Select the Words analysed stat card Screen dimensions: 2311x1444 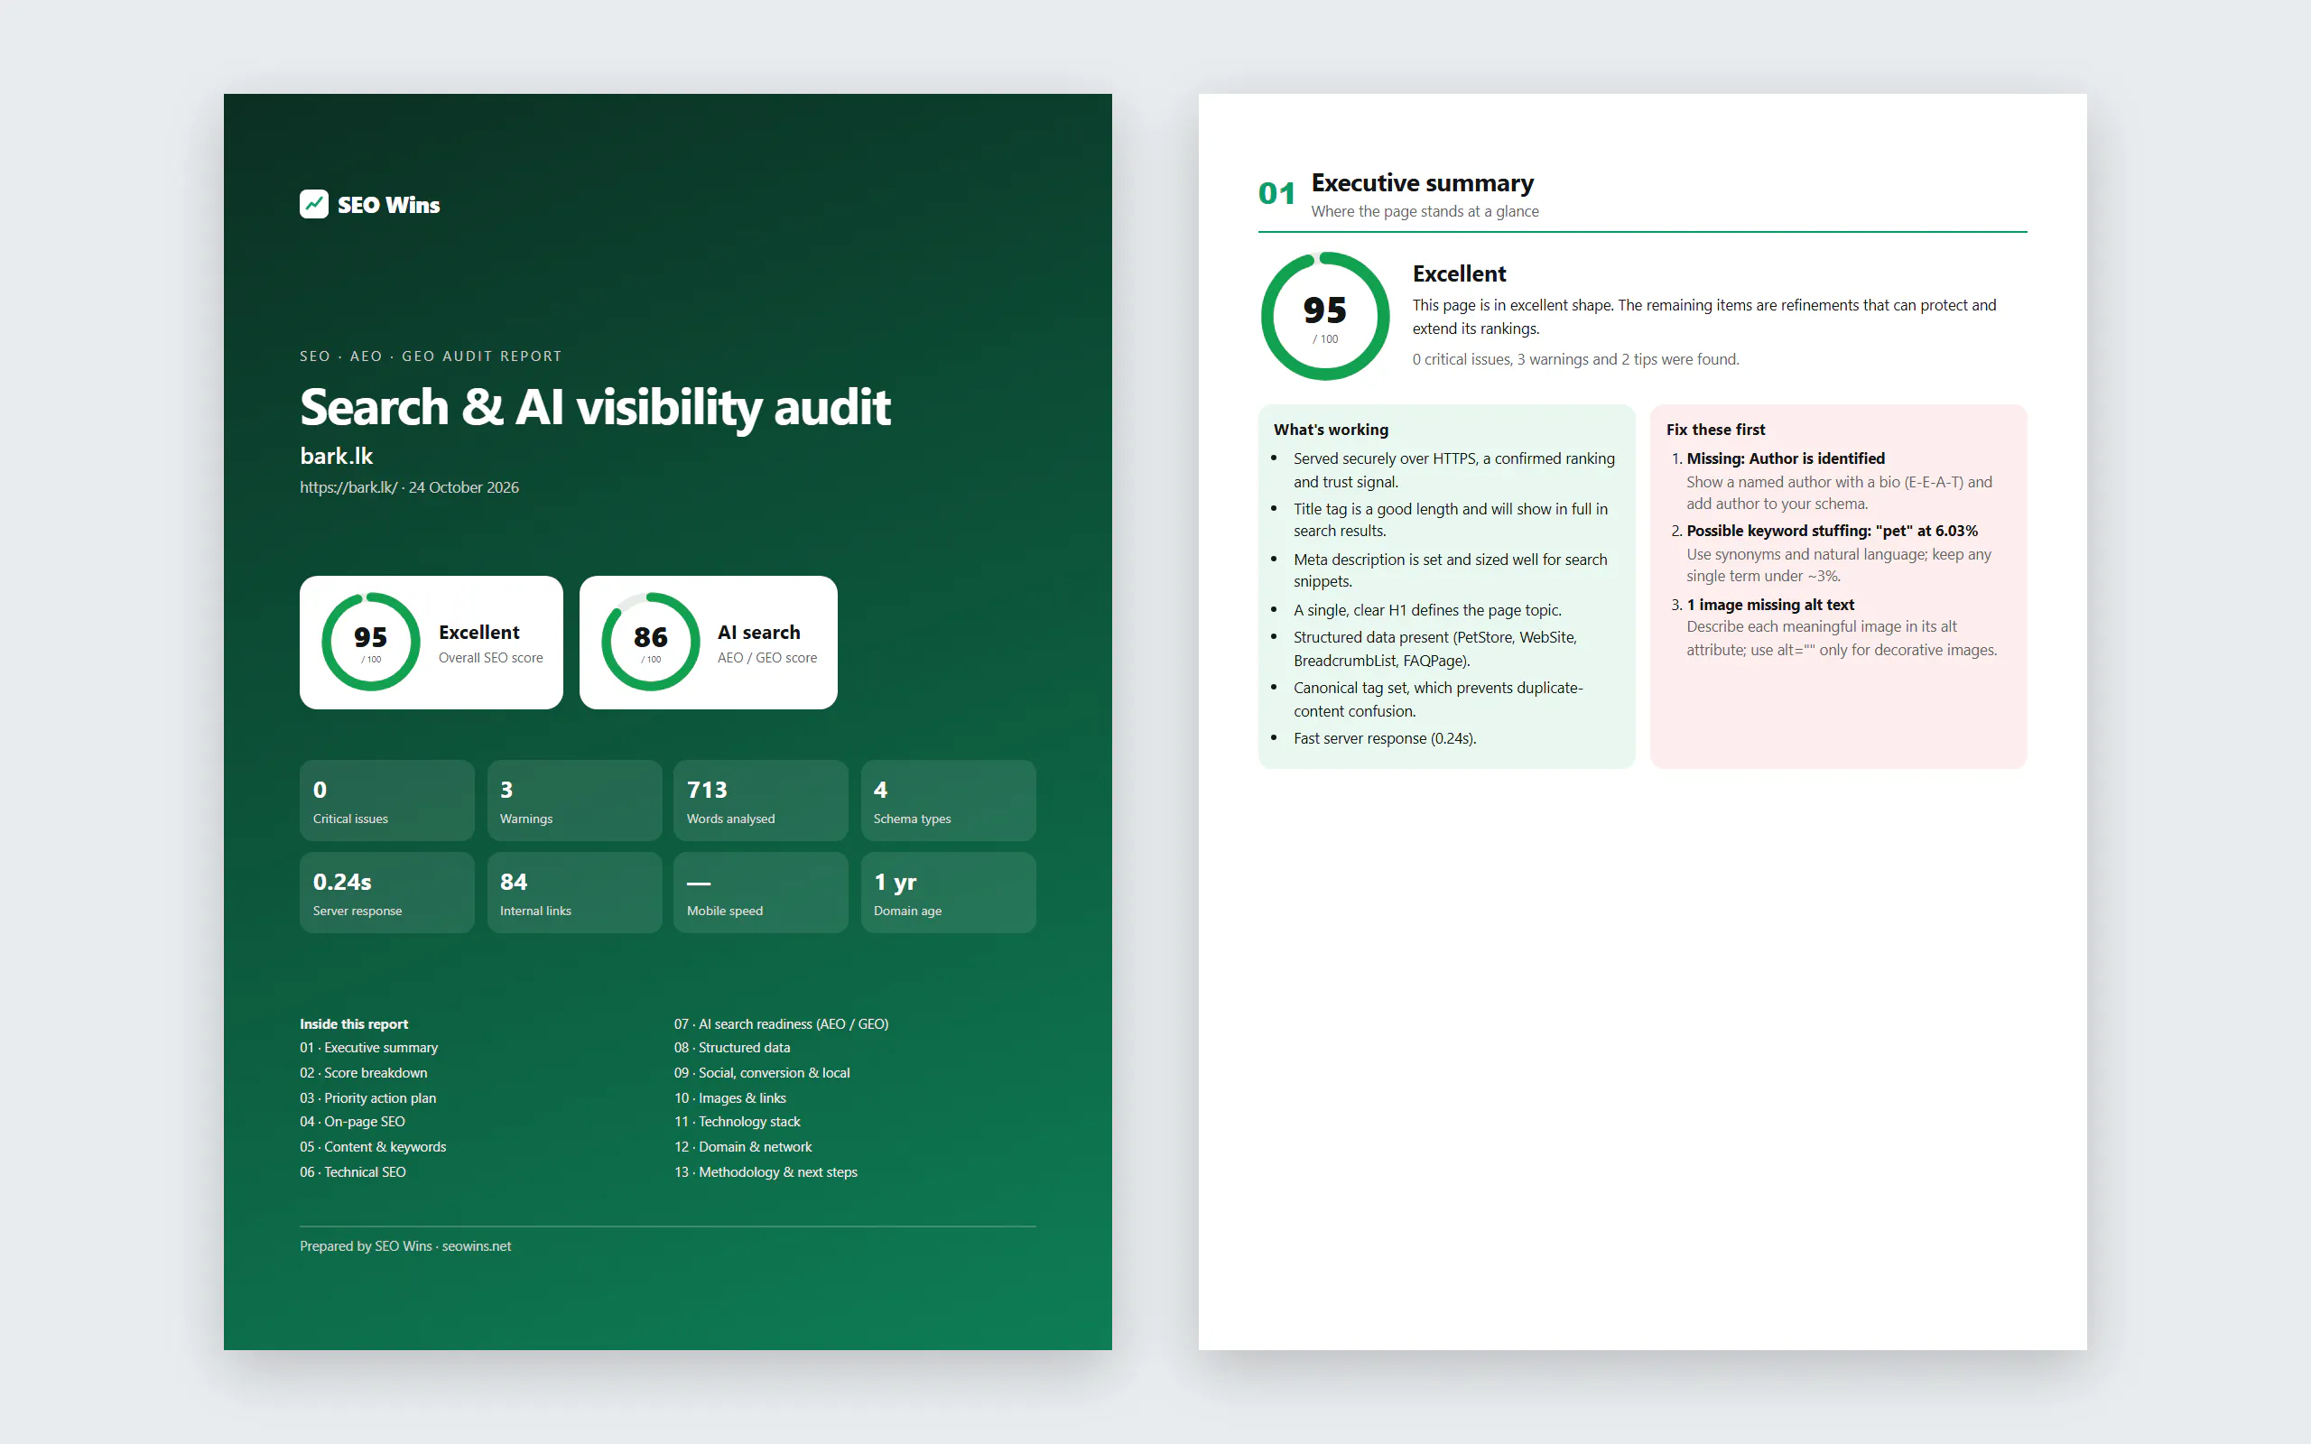tap(761, 801)
